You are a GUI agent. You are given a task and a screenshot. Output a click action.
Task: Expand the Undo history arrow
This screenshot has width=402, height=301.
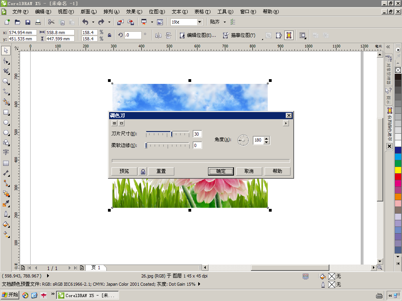(x=93, y=22)
